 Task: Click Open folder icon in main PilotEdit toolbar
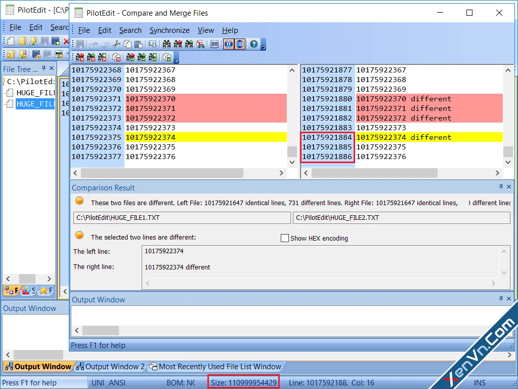click(x=22, y=41)
